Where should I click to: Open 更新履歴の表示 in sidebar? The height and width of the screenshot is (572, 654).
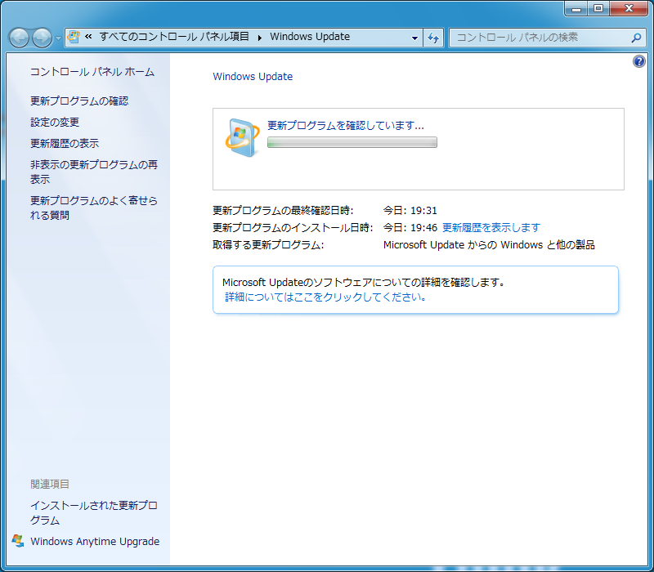click(x=65, y=144)
